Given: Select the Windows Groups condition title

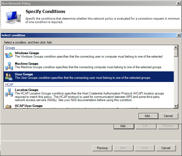Looking at the screenshot, I should [27, 53].
